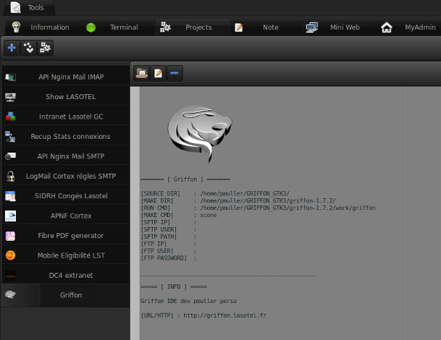Click the [SFTP IP] field label
The width and height of the screenshot is (441, 340).
(156, 222)
